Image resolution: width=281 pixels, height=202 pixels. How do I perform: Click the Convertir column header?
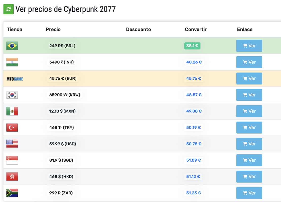pos(196,29)
